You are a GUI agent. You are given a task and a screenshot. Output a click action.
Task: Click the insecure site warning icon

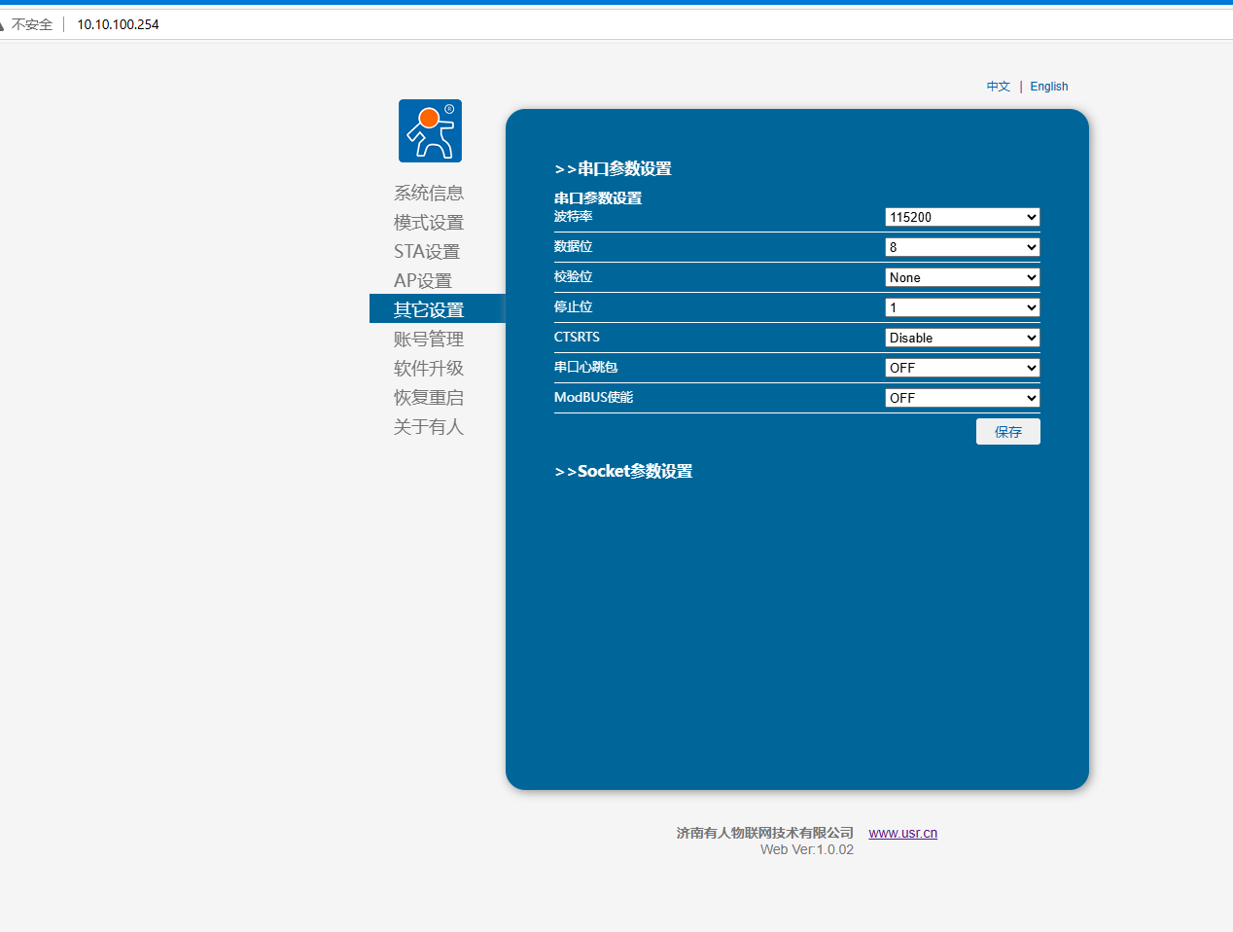[3, 24]
